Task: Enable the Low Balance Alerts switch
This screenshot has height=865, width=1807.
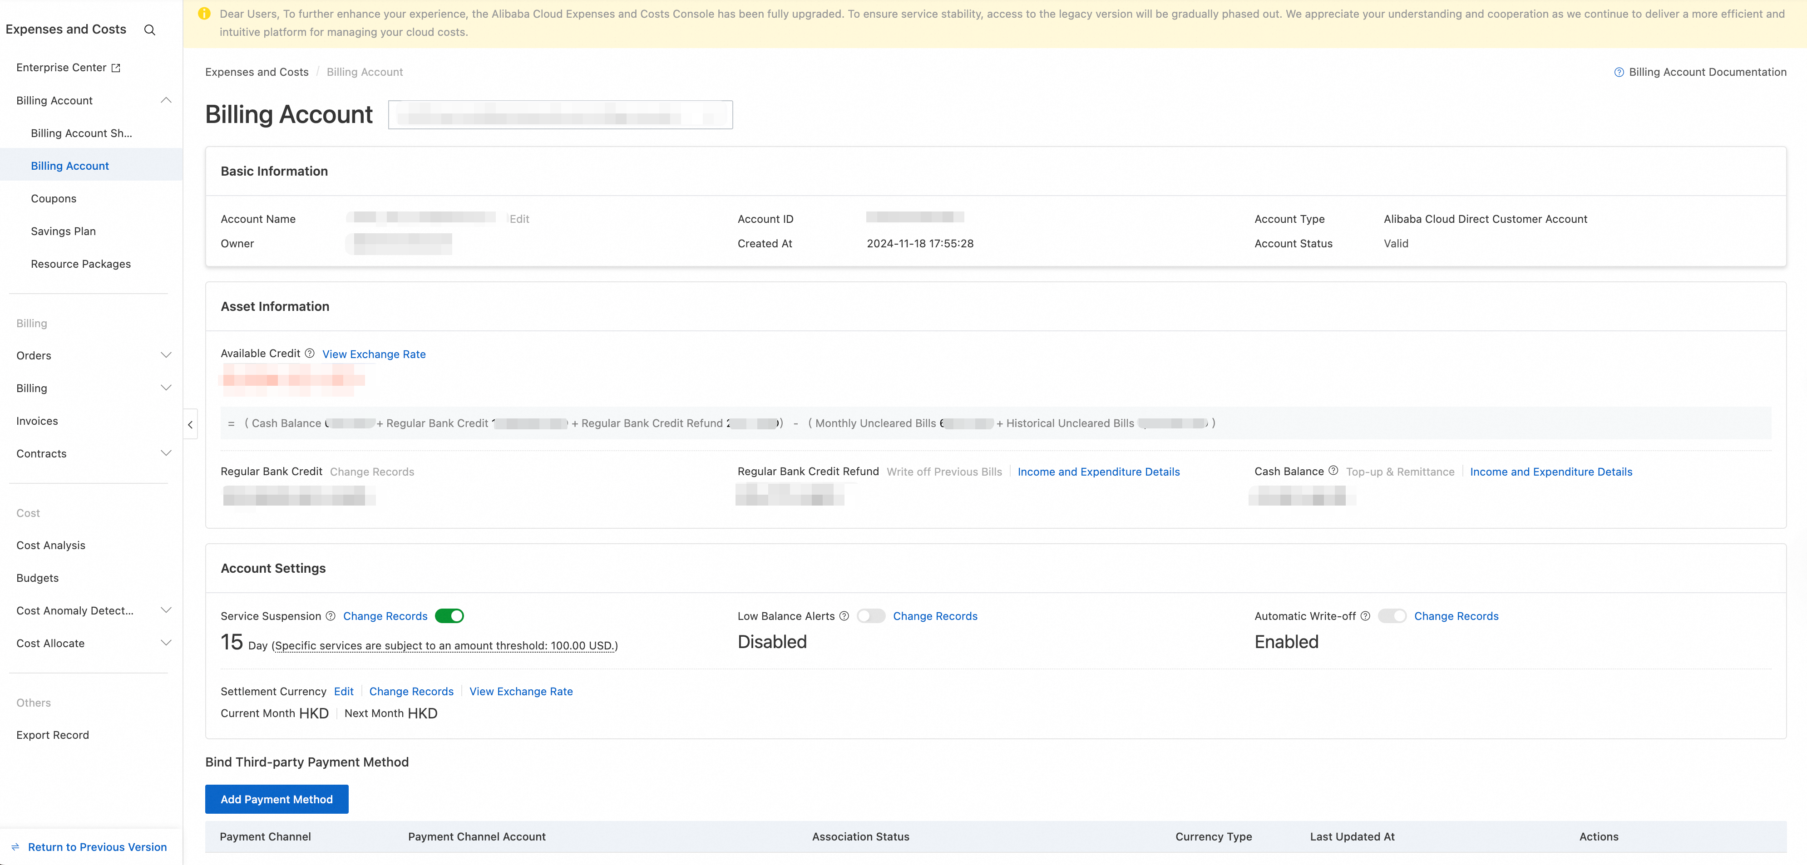Action: coord(870,616)
